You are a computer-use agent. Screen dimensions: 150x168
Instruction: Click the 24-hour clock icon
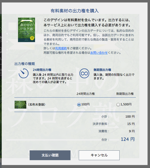tap(23, 73)
